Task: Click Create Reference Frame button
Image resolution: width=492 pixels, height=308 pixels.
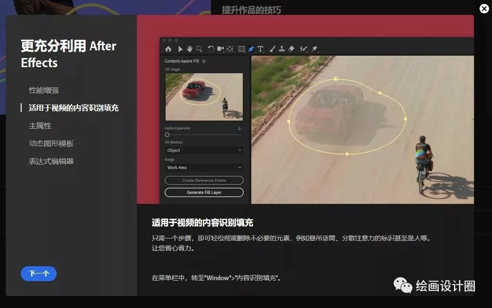Action: coord(204,180)
